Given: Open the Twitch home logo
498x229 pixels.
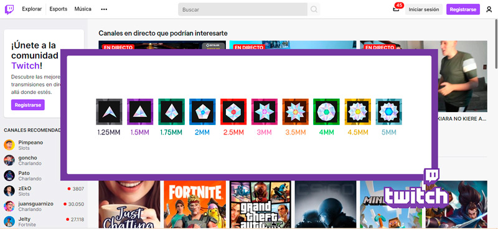Looking at the screenshot, I should [9, 9].
